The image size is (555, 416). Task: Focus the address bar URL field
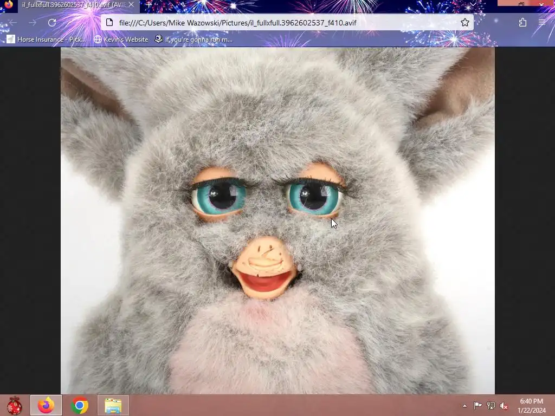287,23
